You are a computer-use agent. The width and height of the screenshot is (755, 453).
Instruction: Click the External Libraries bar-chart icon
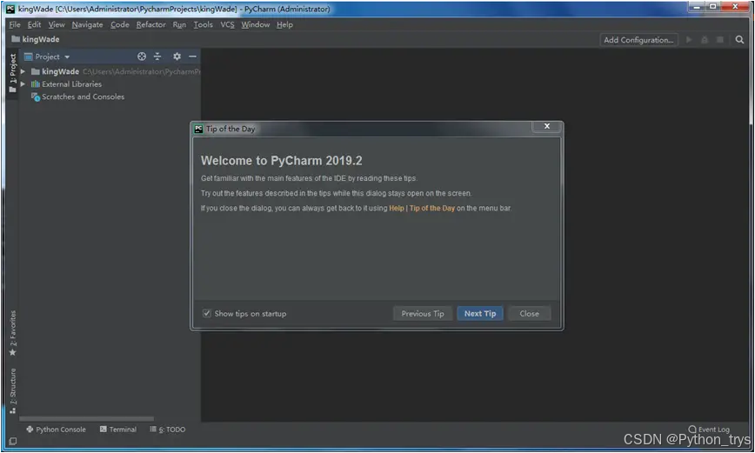tap(35, 84)
